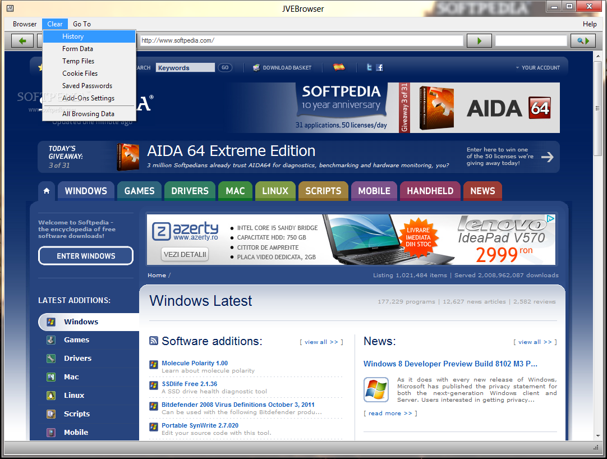This screenshot has width=607, height=459.
Task: Click the Download Basket icon
Action: [256, 67]
